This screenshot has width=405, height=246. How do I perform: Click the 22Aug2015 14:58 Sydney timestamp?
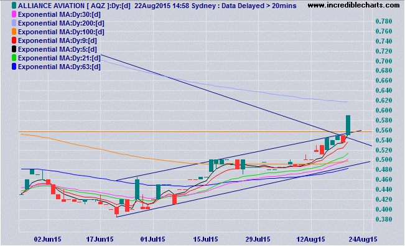point(175,6)
